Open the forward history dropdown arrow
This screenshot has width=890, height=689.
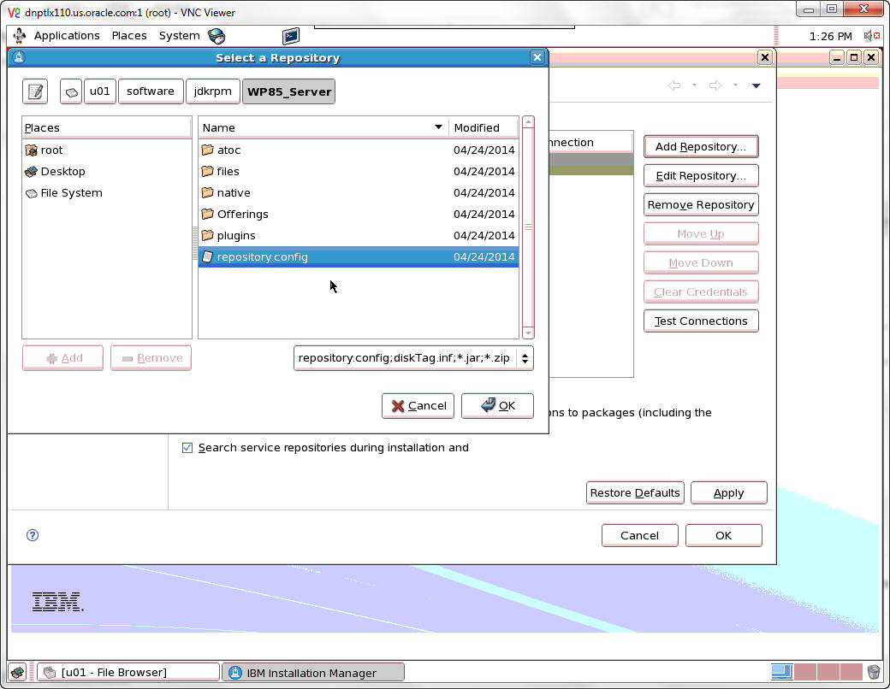pos(735,85)
